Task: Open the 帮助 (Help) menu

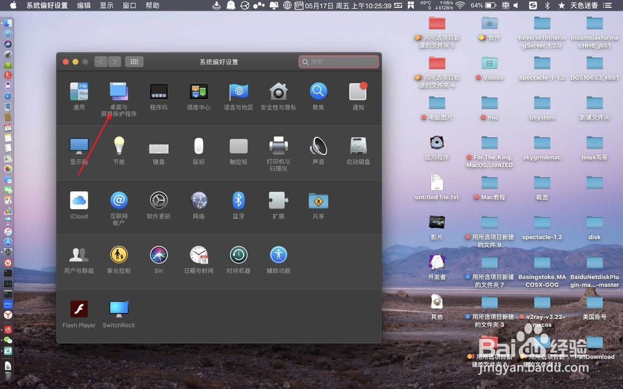Action: tap(153, 5)
